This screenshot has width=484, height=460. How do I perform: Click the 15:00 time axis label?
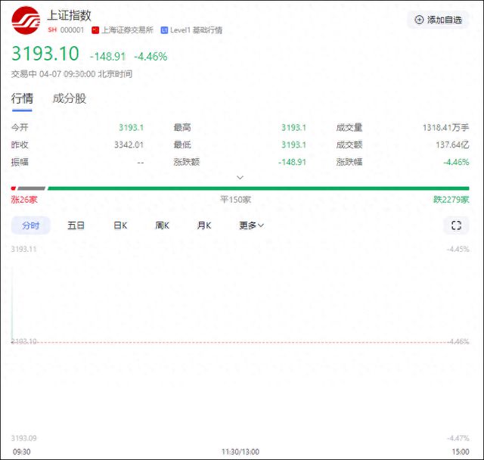[461, 452]
